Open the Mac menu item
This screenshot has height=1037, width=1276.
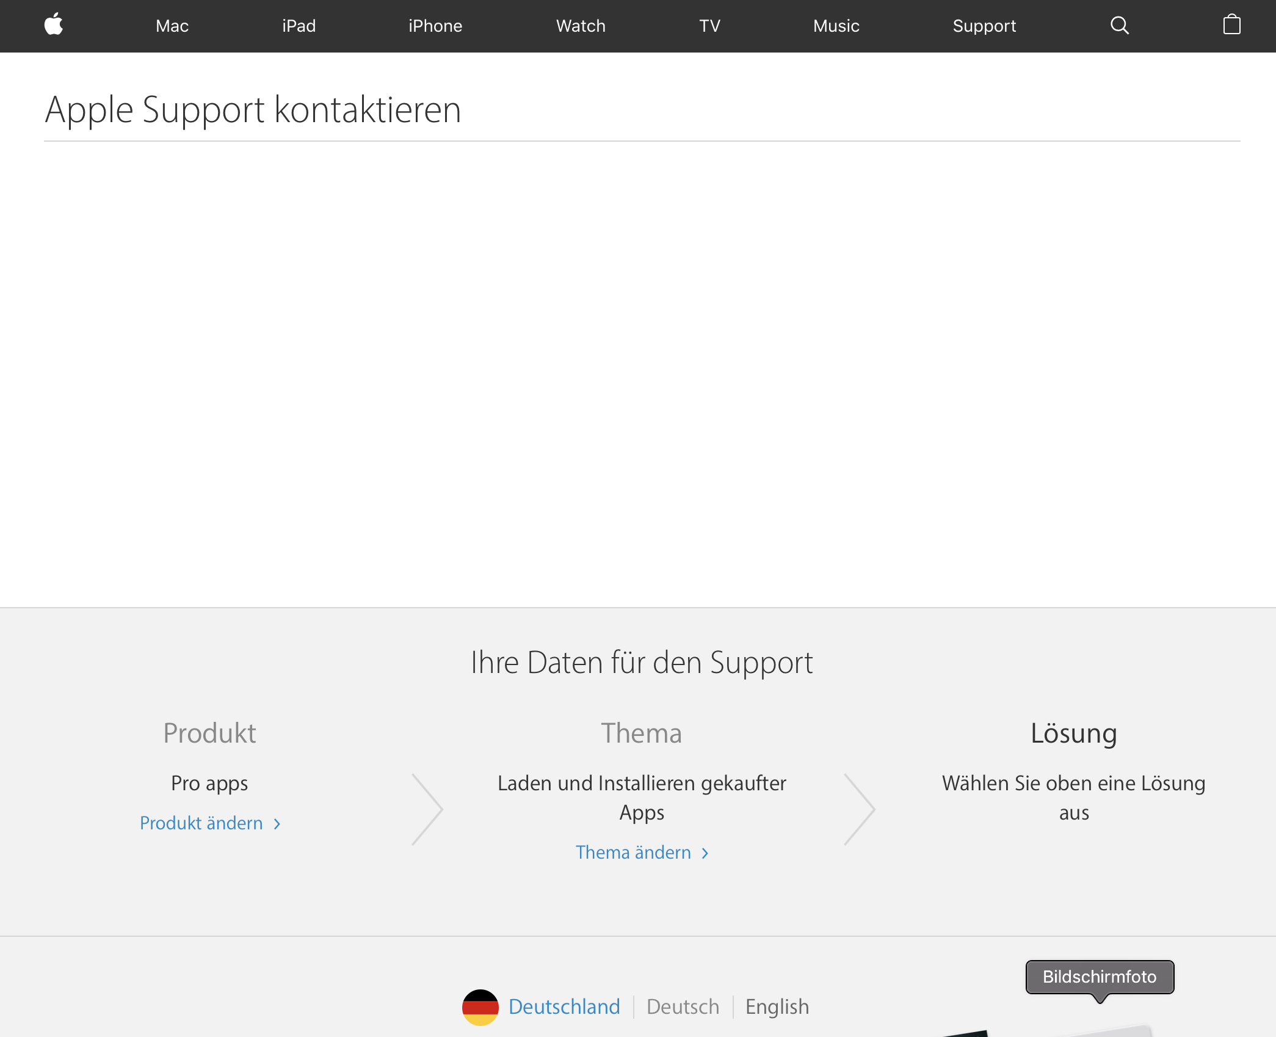point(172,26)
